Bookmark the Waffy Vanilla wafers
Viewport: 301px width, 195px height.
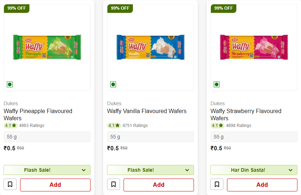point(114,185)
